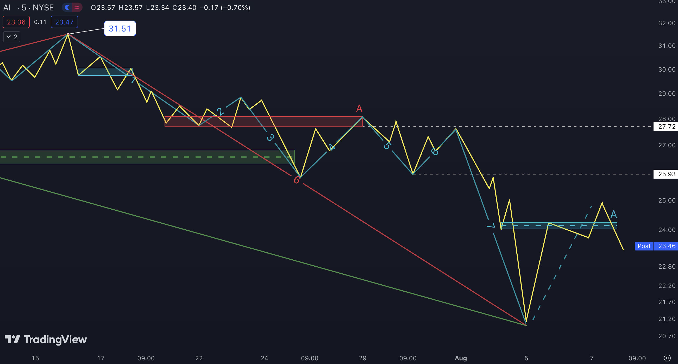This screenshot has width=678, height=364.
Task: Open chart settings gear in bottom corner
Action: point(667,358)
